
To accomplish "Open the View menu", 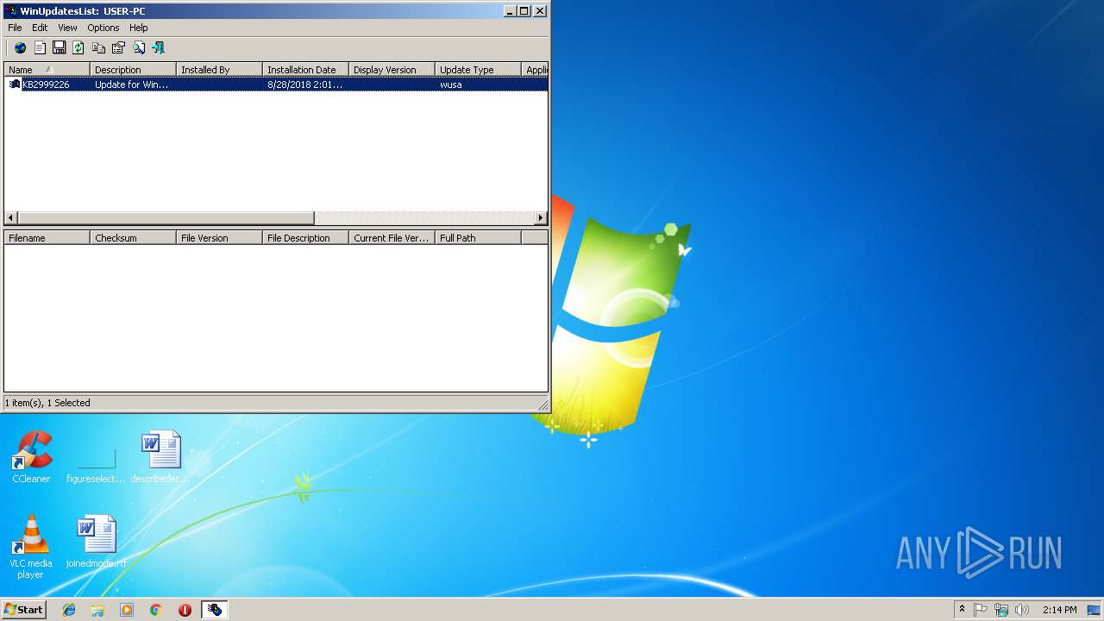I will click(67, 28).
